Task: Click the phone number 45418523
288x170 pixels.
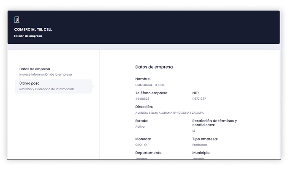Action: (142, 99)
